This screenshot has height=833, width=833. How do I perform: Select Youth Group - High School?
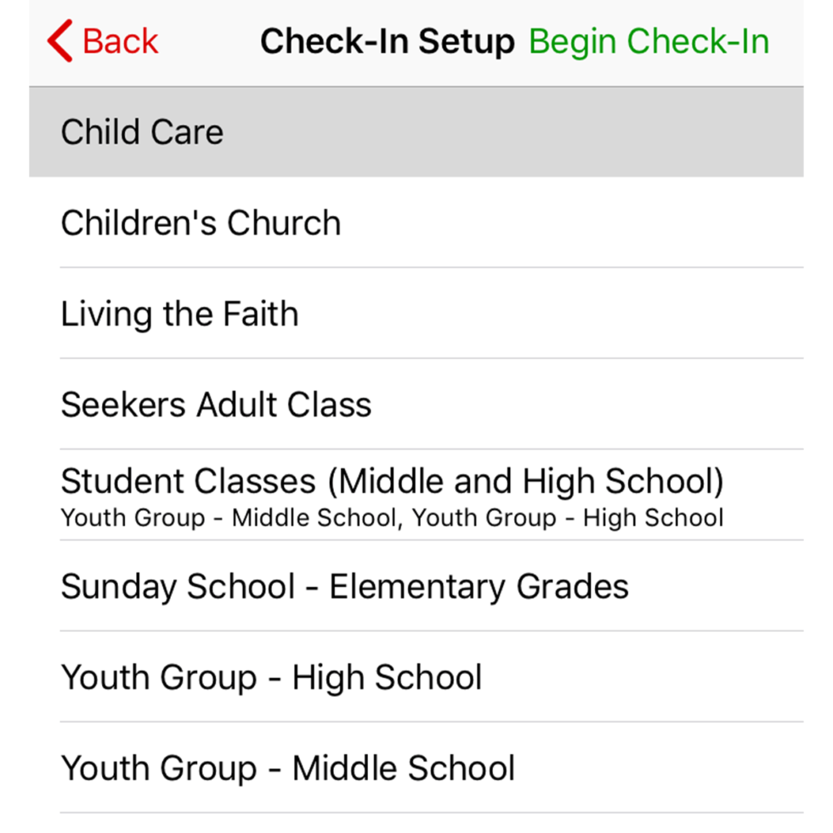pyautogui.click(x=271, y=677)
